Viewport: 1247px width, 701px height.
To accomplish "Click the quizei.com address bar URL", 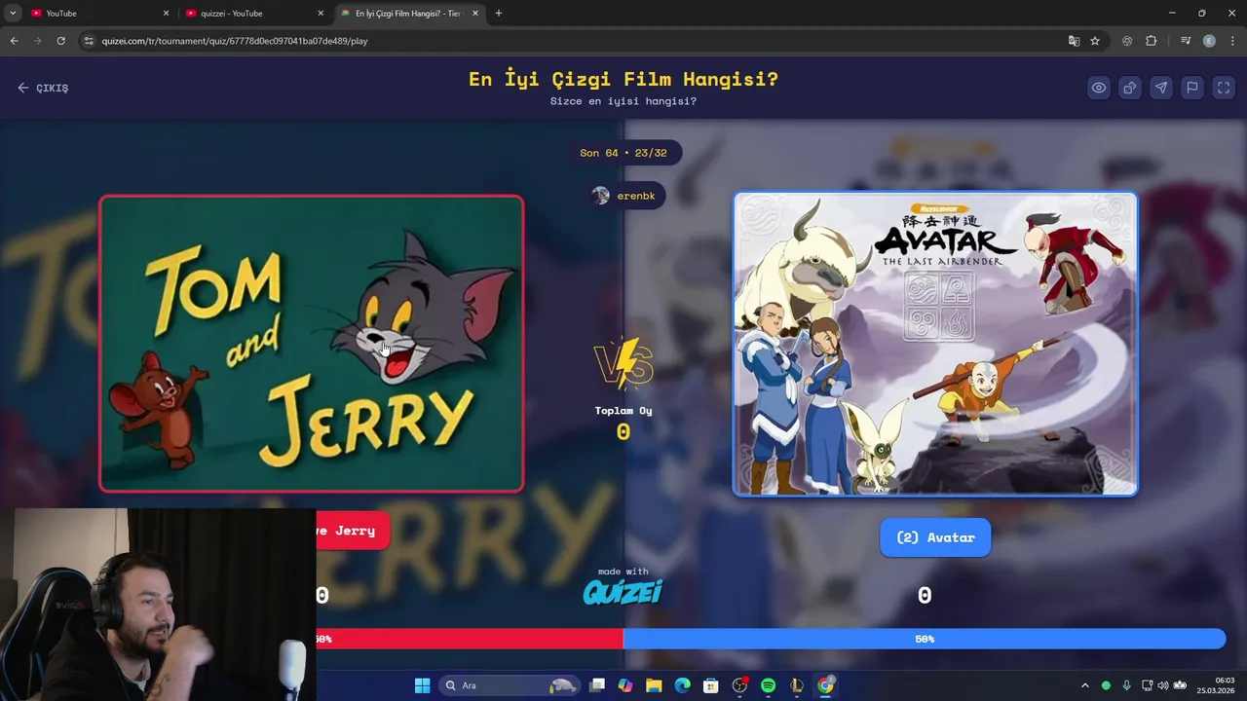I will tap(235, 41).
